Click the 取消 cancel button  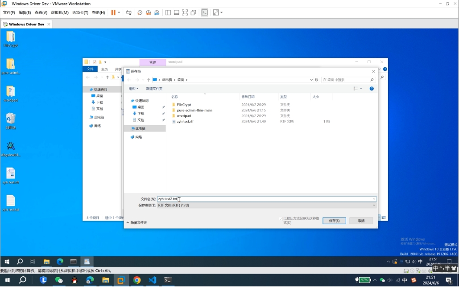click(x=361, y=221)
